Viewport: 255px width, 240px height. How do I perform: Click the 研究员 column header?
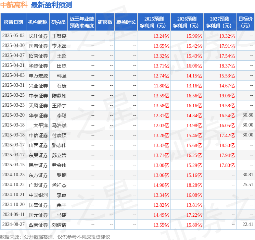click(59, 22)
